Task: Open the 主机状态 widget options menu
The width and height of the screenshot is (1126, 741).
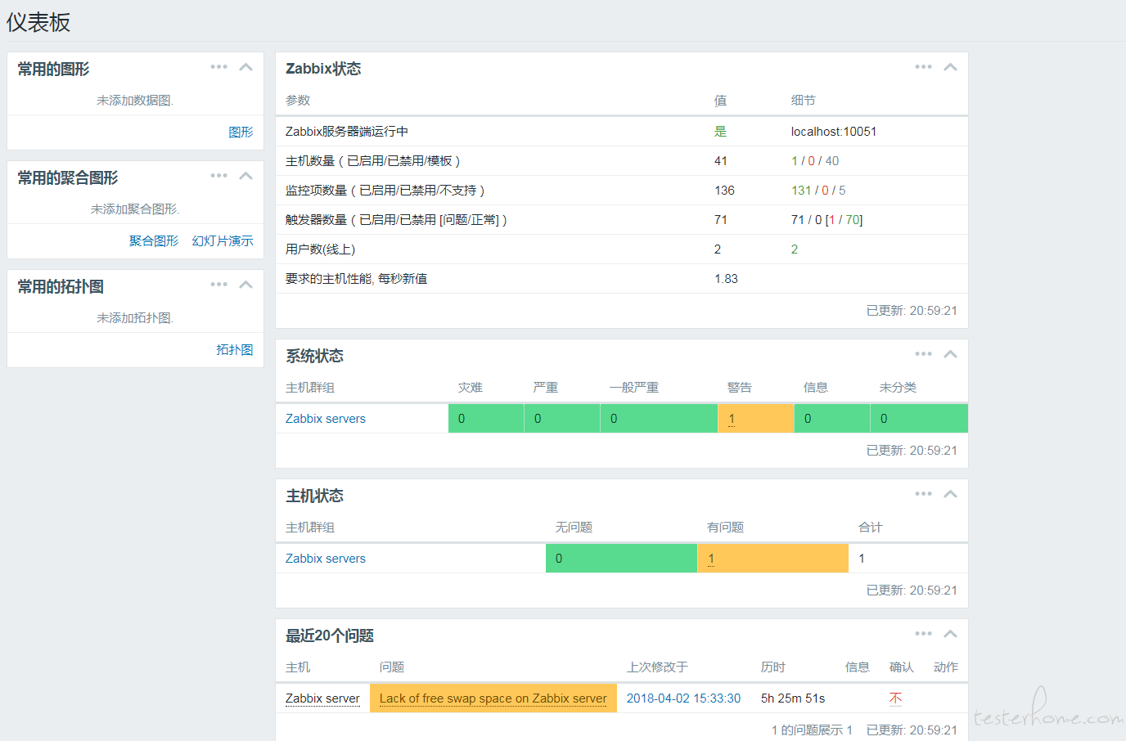Action: click(923, 494)
